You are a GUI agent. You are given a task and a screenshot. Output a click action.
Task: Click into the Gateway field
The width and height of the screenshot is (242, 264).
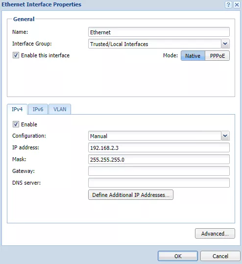tap(159, 171)
